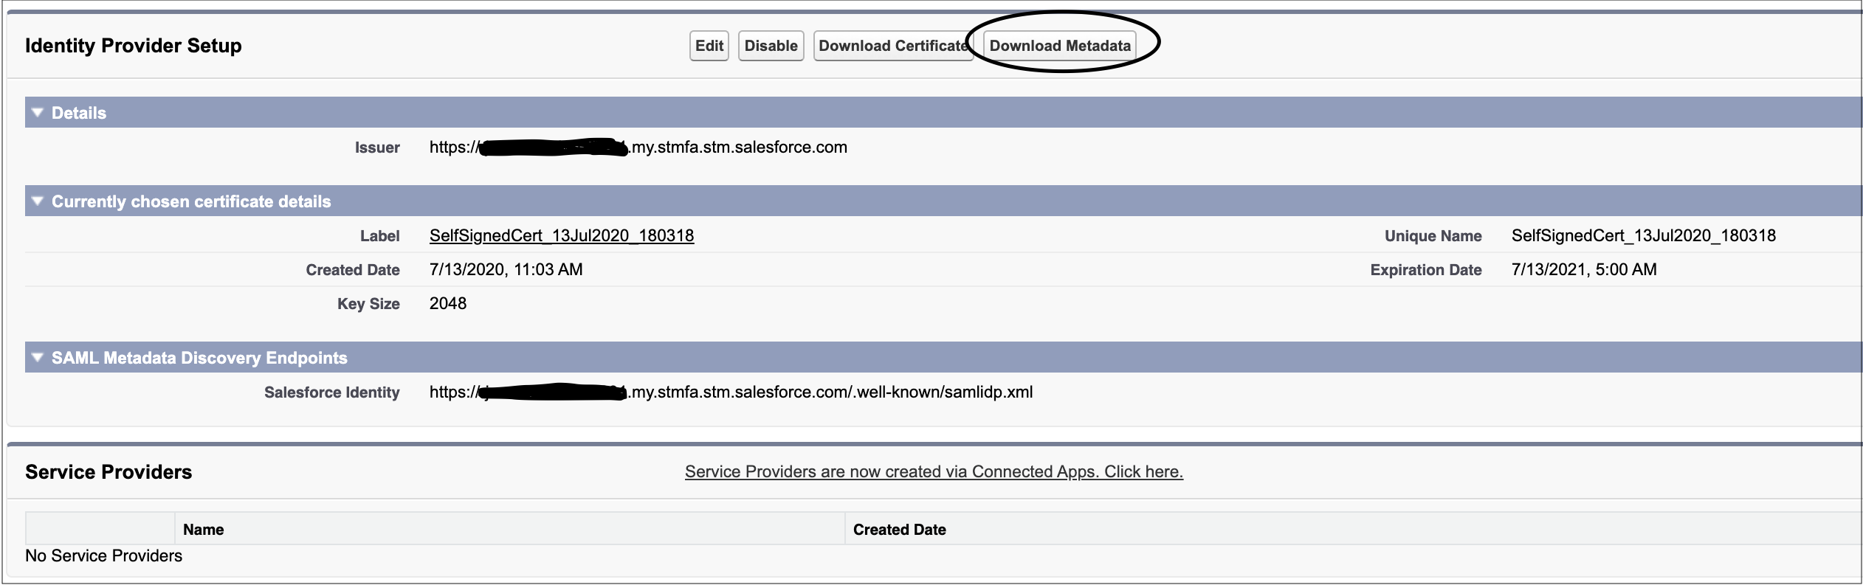Disable the identity provider
Image resolution: width=1863 pixels, height=585 pixels.
click(771, 46)
